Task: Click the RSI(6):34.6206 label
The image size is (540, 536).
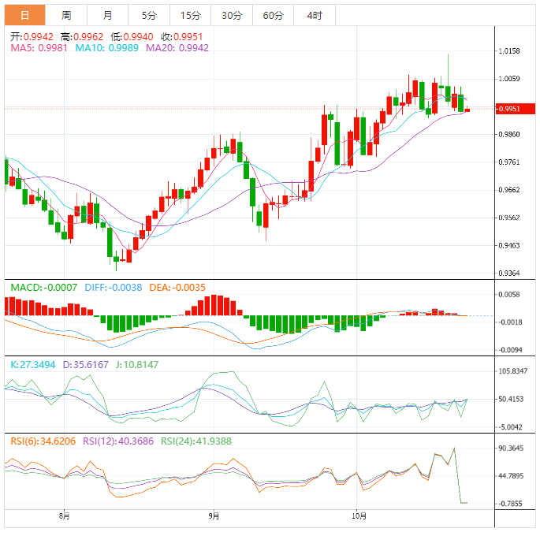Action: click(x=43, y=441)
